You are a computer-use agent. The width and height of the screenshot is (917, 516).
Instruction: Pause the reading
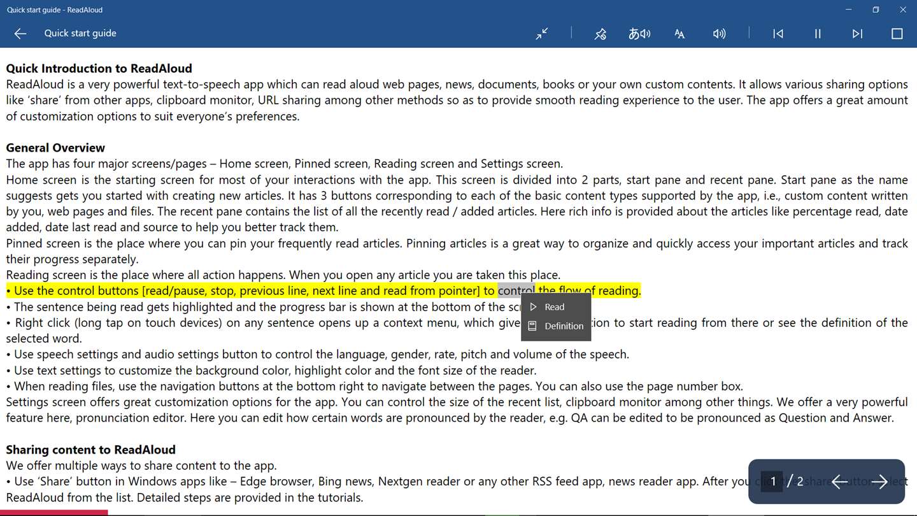[x=818, y=34]
